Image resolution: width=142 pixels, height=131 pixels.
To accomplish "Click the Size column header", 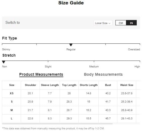I will tap(12, 85).
